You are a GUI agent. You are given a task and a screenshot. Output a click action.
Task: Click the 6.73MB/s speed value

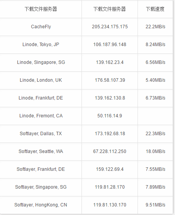coord(155,98)
